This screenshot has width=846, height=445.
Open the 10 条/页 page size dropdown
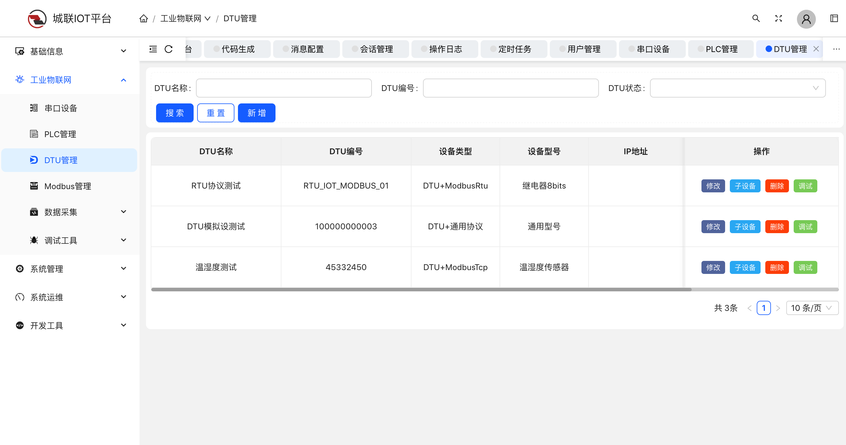(x=812, y=308)
